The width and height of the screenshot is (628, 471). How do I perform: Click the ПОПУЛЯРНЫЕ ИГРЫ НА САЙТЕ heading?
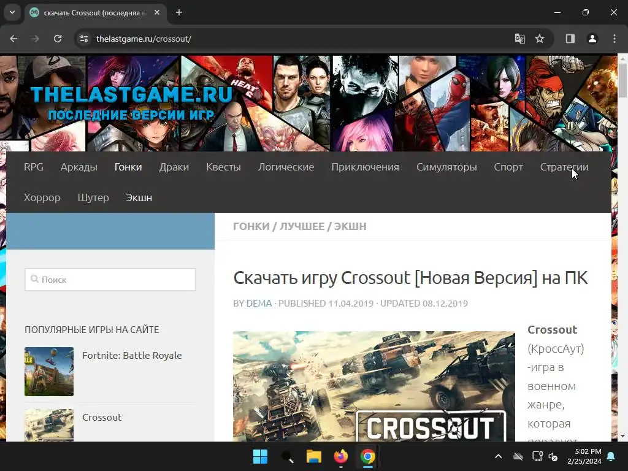click(92, 329)
